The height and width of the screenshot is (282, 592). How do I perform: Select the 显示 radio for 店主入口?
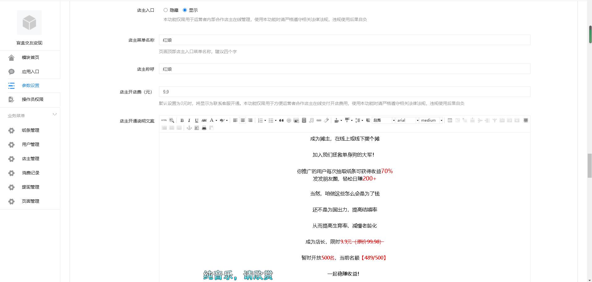(185, 10)
